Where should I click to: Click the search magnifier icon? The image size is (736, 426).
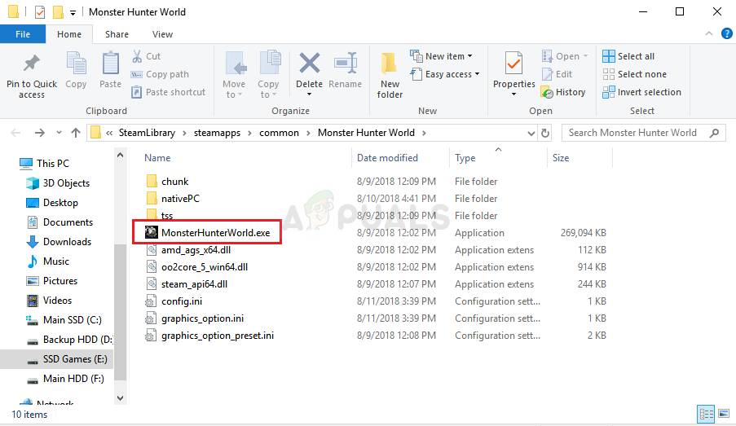pos(715,134)
